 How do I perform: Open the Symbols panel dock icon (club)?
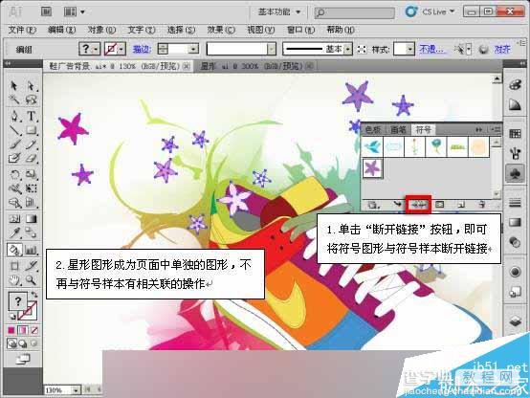[515, 173]
